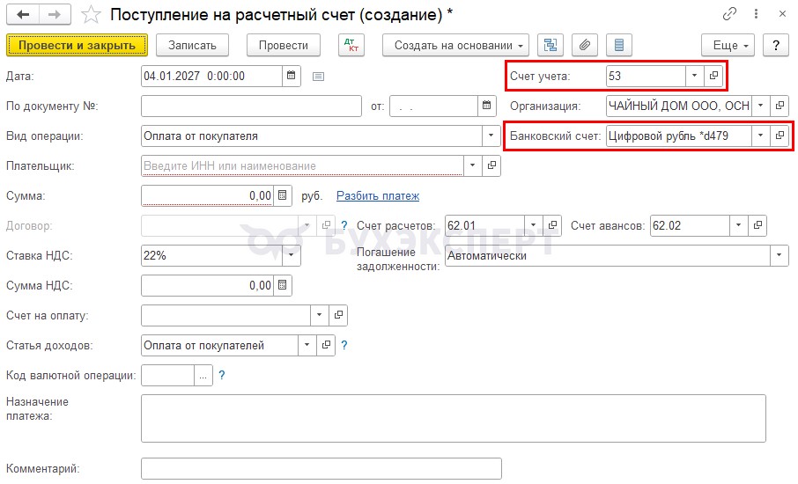Open the Организация item form
798x484 pixels.
coord(780,106)
